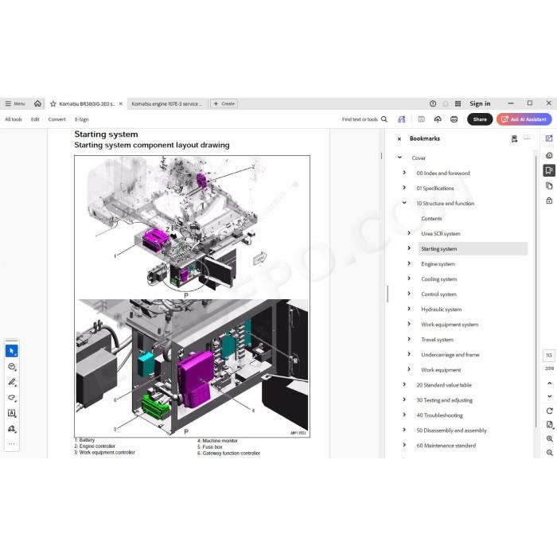Click the zoom out magnifier icon
This screenshot has height=557, width=557.
point(550,453)
